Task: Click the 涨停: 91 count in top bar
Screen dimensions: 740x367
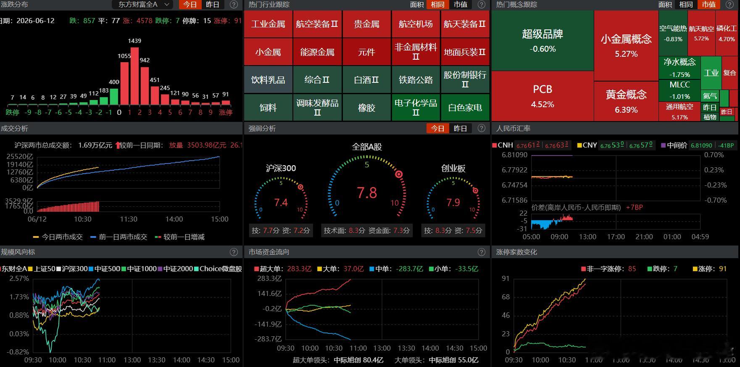Action: point(227,21)
